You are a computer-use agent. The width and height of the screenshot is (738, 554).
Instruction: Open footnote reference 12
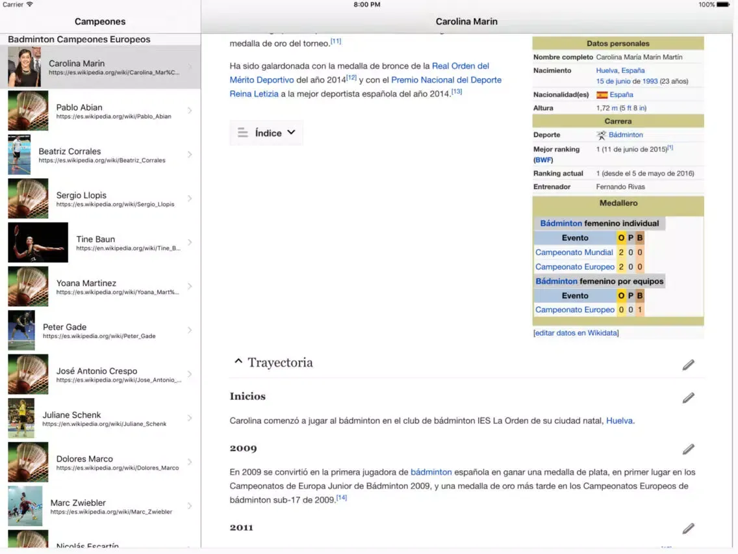(x=351, y=78)
